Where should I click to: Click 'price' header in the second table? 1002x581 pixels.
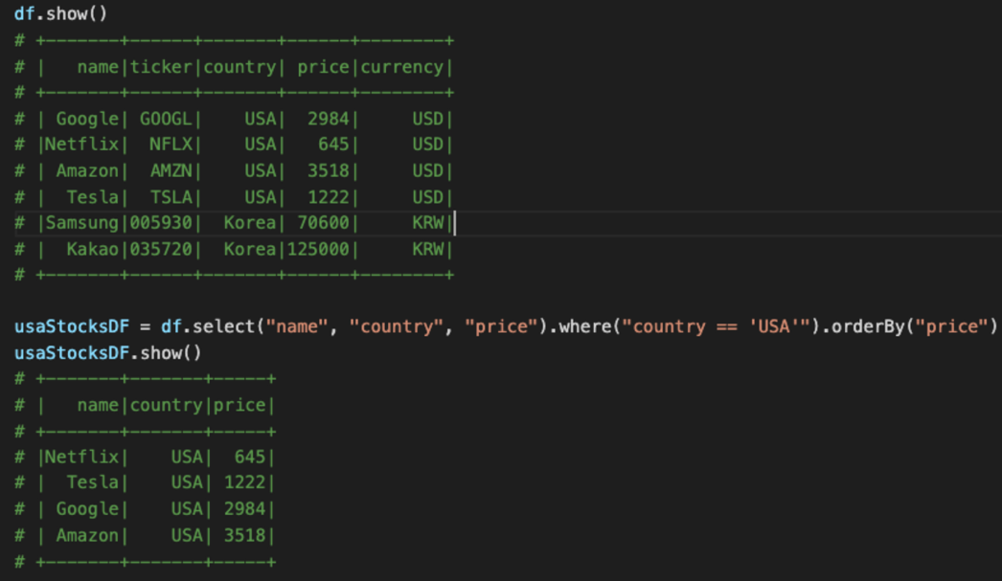[239, 405]
